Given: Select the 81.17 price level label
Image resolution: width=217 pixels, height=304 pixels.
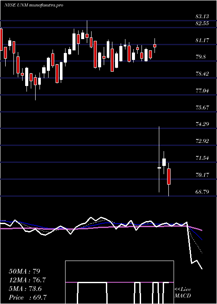Looking at the screenshot, I should coord(202,40).
